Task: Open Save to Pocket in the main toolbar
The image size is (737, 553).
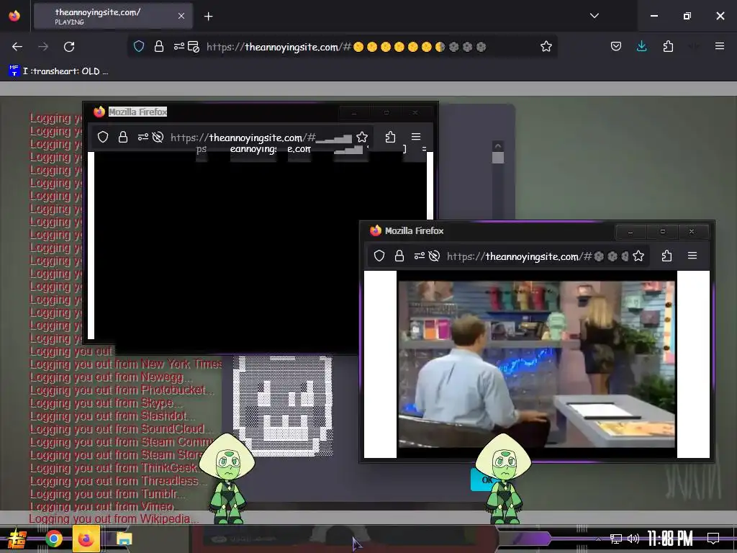Action: click(616, 46)
